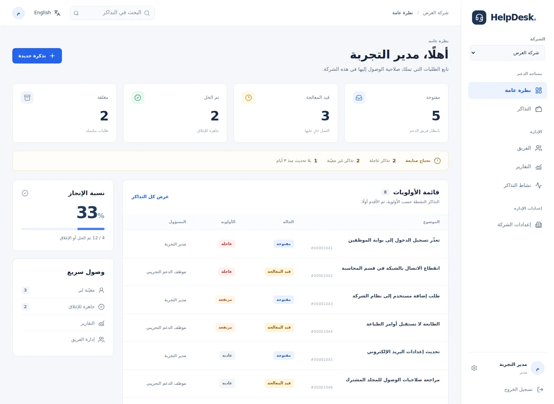Click the تسجيل الخروج logout arrow icon
554x404 pixels.
[x=540, y=389]
